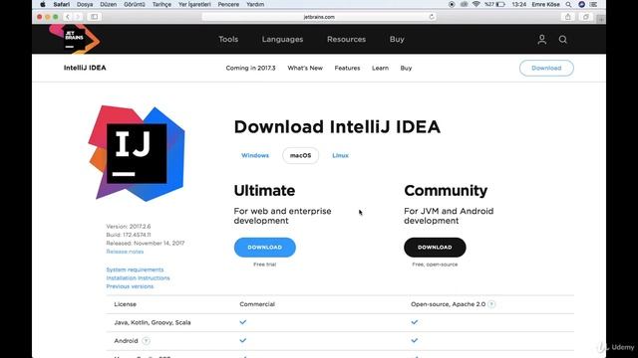Toggle the Safari sidebar button
The height and width of the screenshot is (358, 638).
pos(95,17)
